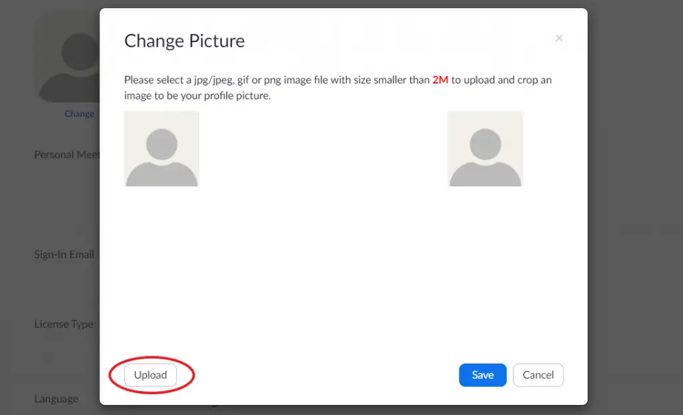
Task: Open the Language section of the profile page
Action: coord(56,398)
